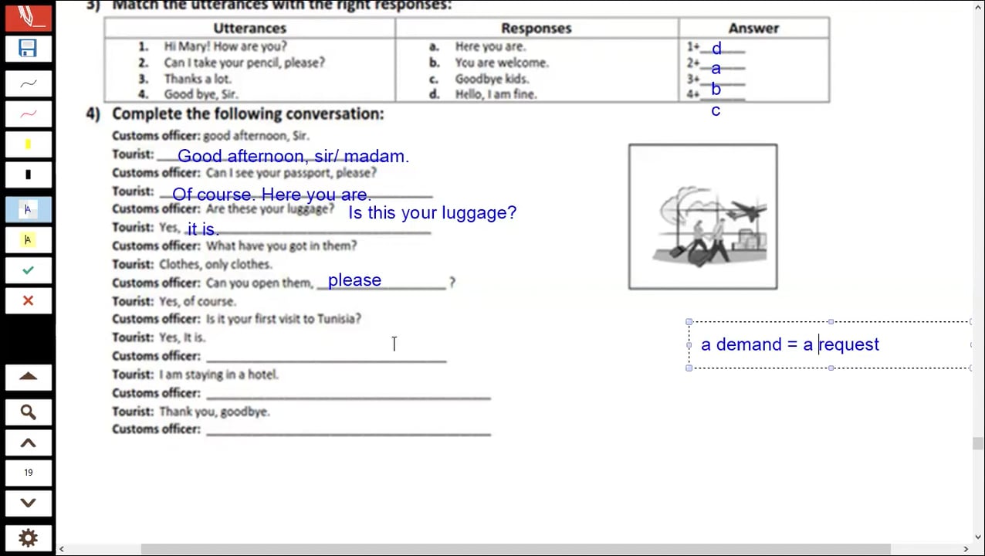Click the scroll right arrow at bottom
Screen dimensions: 985x556
point(966,549)
